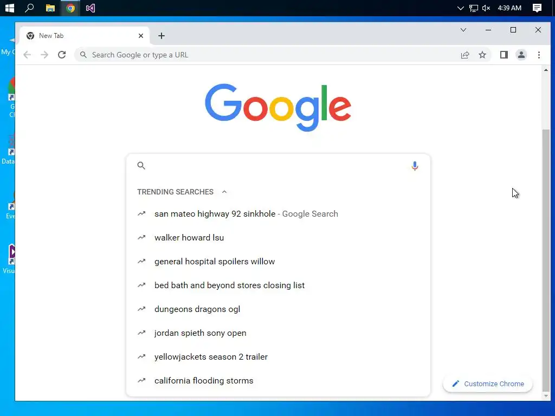
Task: Share this page icon in address bar
Action: [x=465, y=55]
